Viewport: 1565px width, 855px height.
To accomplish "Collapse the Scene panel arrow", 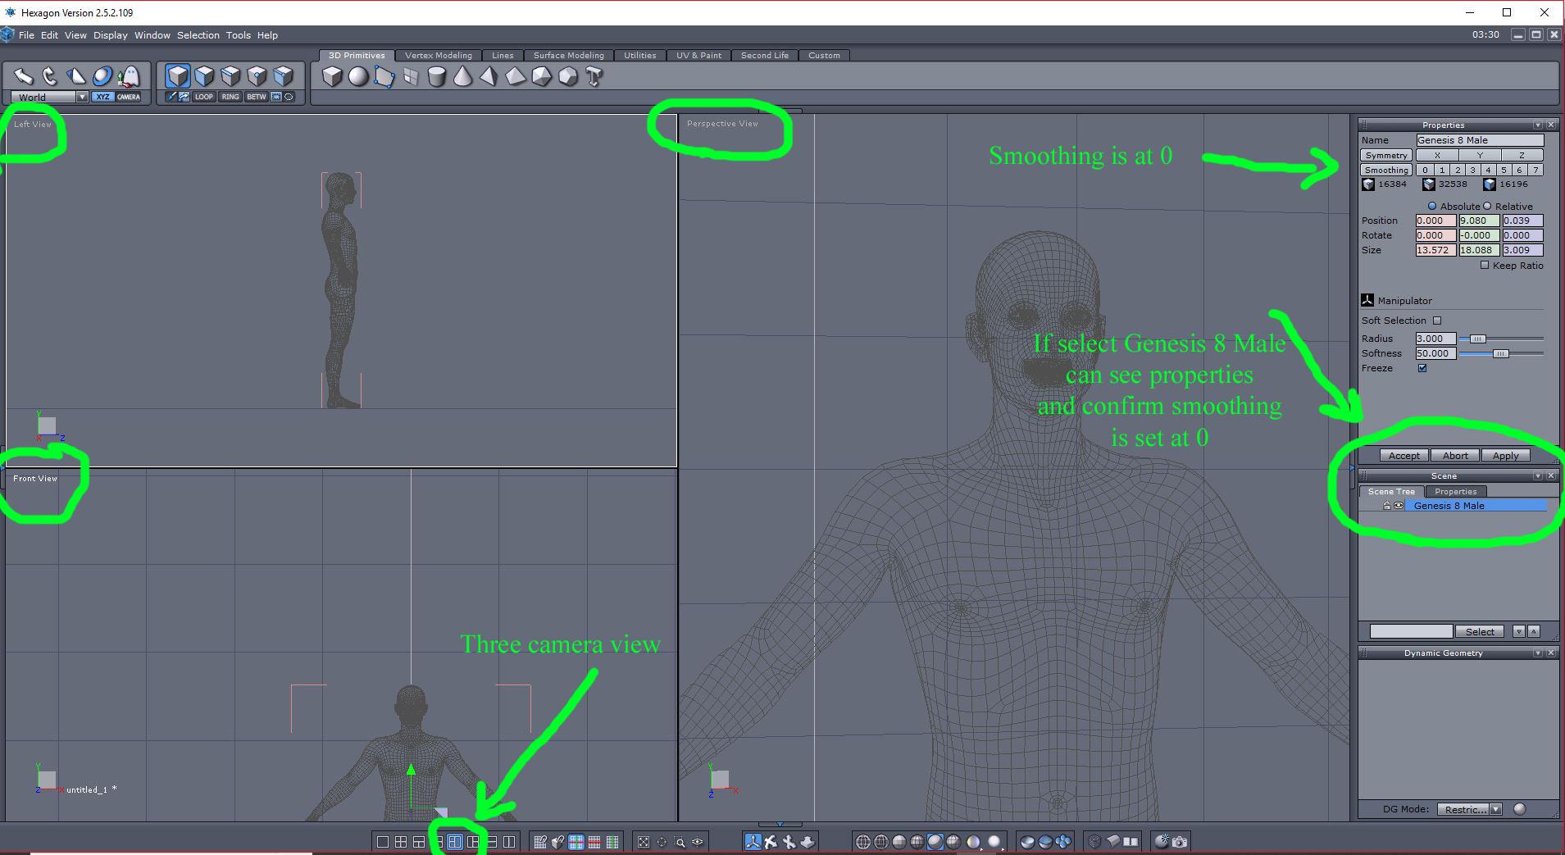I will click(1537, 475).
